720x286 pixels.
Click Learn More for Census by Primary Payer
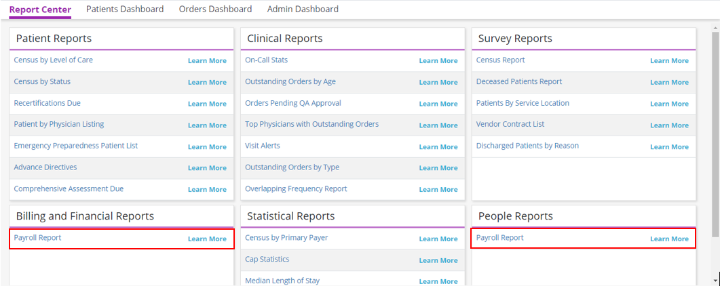point(438,239)
